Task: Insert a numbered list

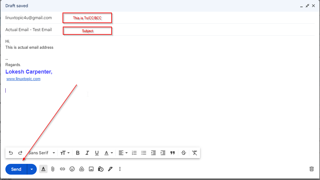Action: [134, 153]
